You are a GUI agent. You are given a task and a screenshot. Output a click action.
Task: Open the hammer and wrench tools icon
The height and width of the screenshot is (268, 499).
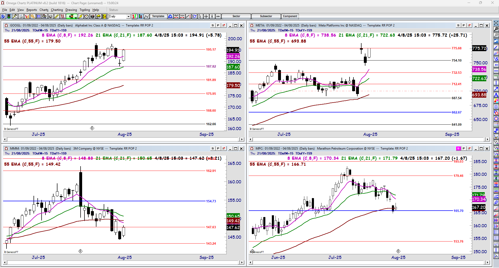point(15,16)
